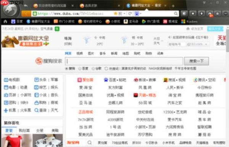The image size is (229, 147).
Task: Click the email account input field
Action: pos(177,44)
